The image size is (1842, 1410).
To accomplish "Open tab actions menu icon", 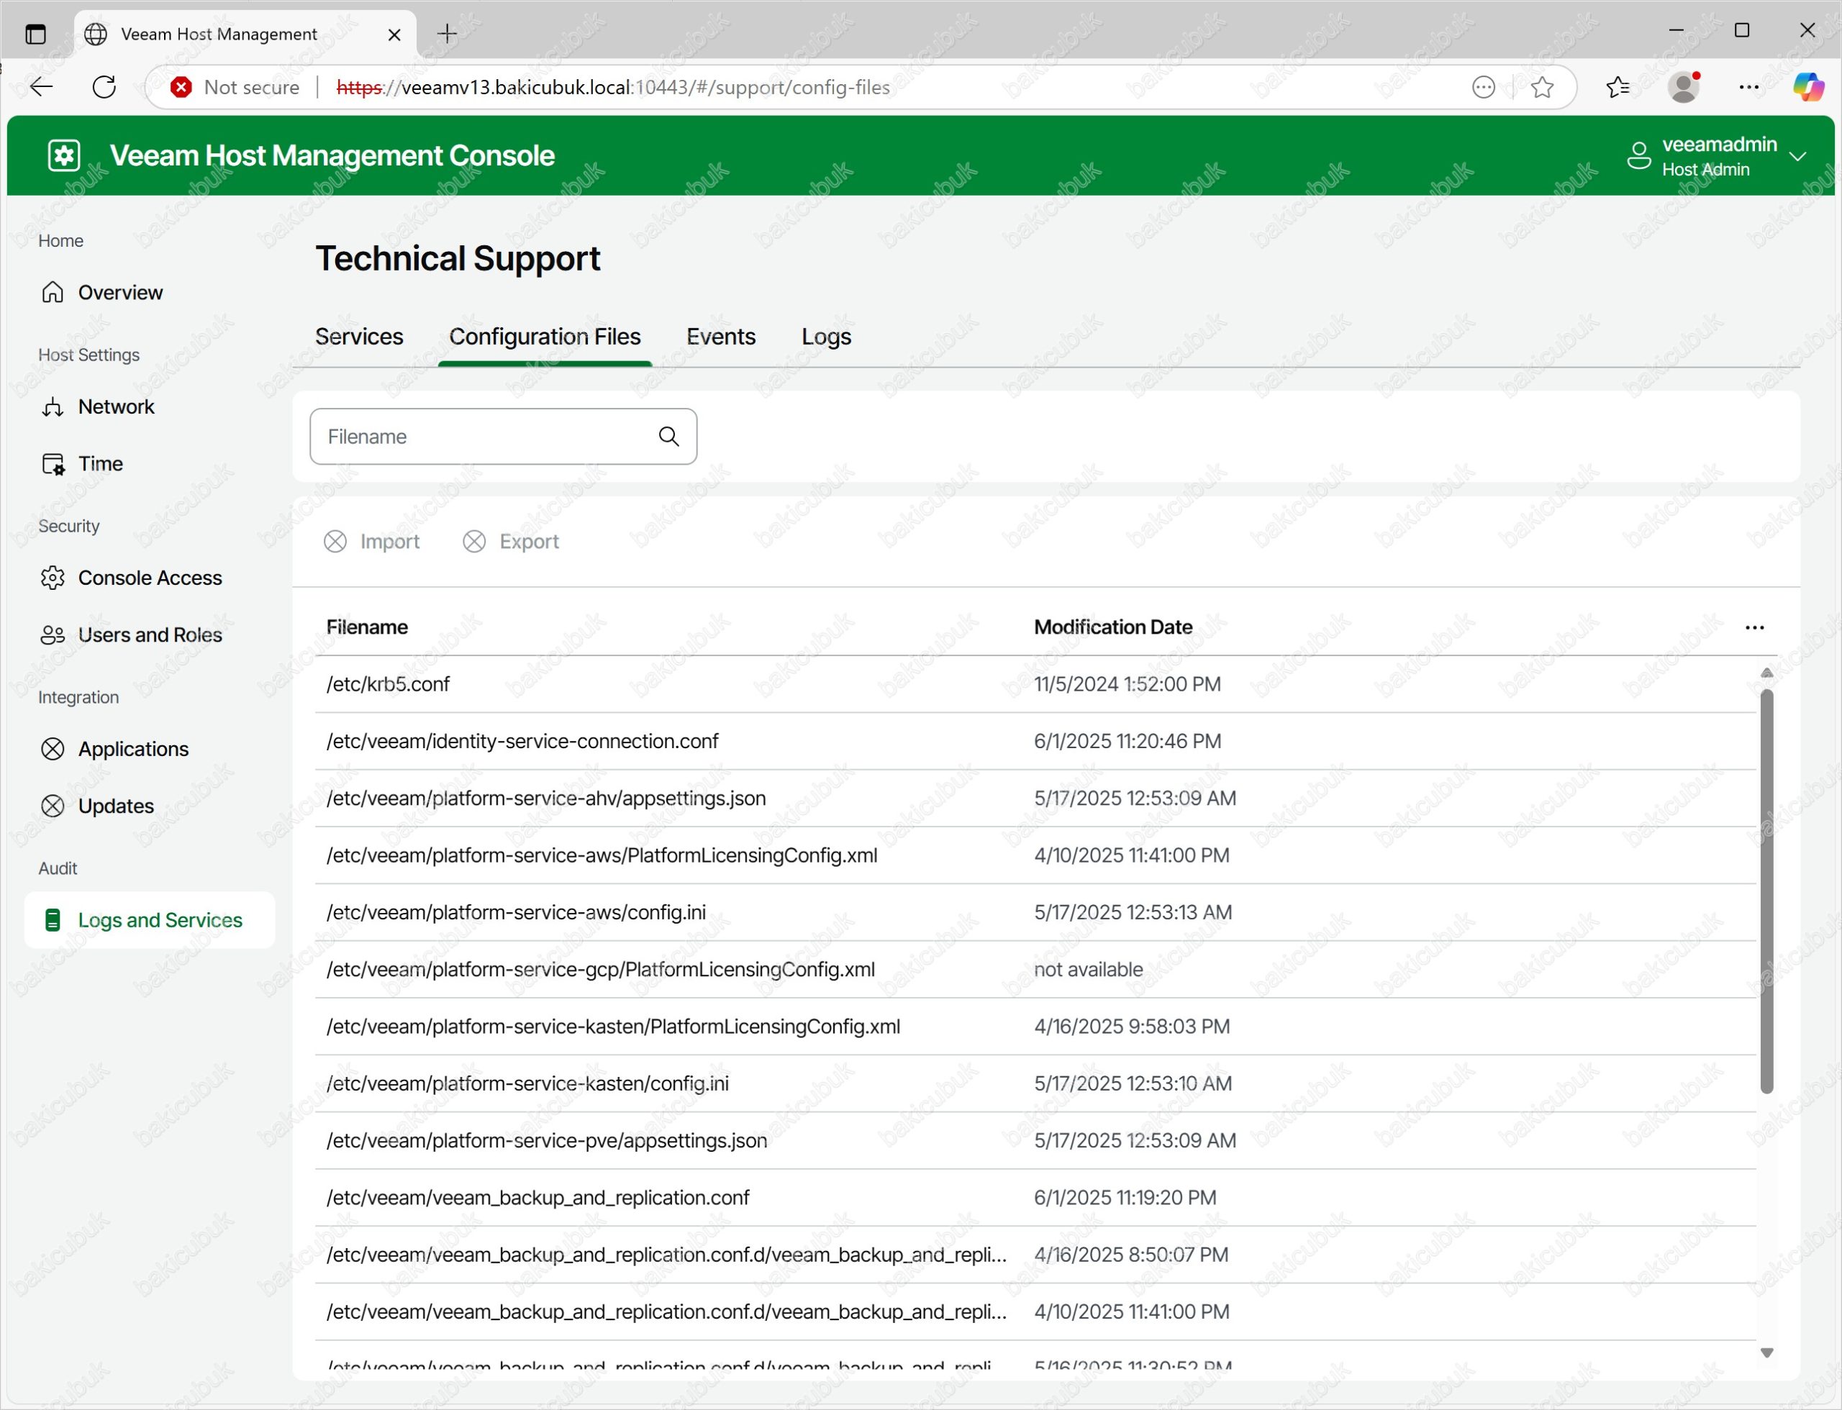I will click(35, 34).
